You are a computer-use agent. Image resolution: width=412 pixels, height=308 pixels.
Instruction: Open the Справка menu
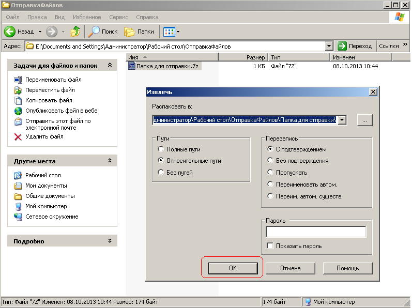point(147,17)
